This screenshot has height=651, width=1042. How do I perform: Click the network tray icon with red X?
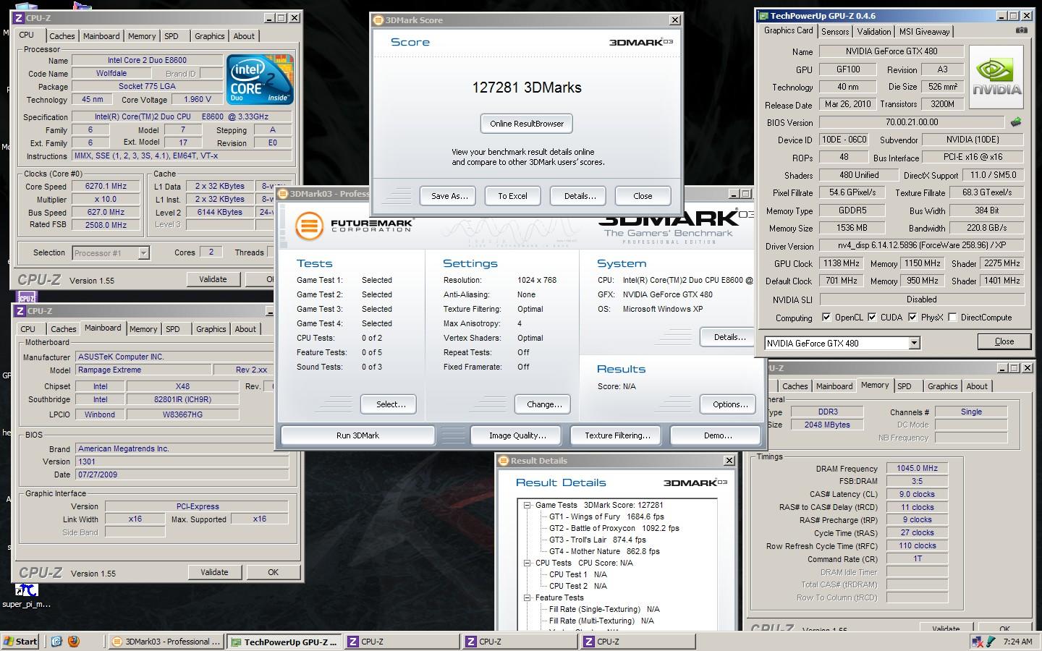point(978,642)
